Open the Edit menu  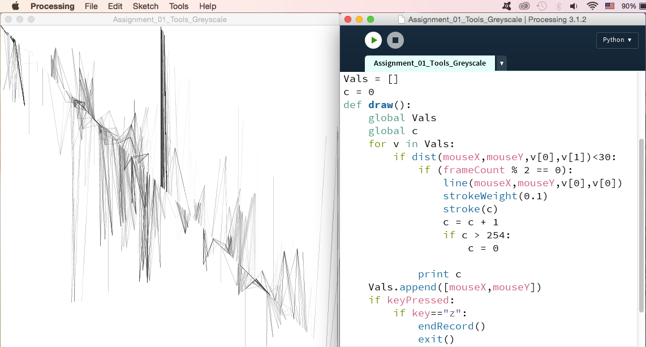click(115, 6)
